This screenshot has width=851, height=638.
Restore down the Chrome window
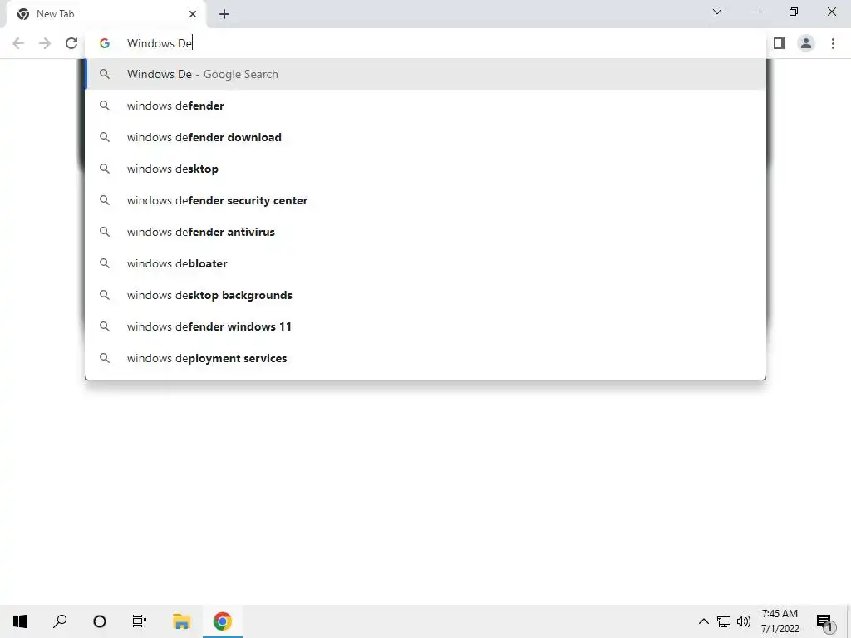[794, 12]
